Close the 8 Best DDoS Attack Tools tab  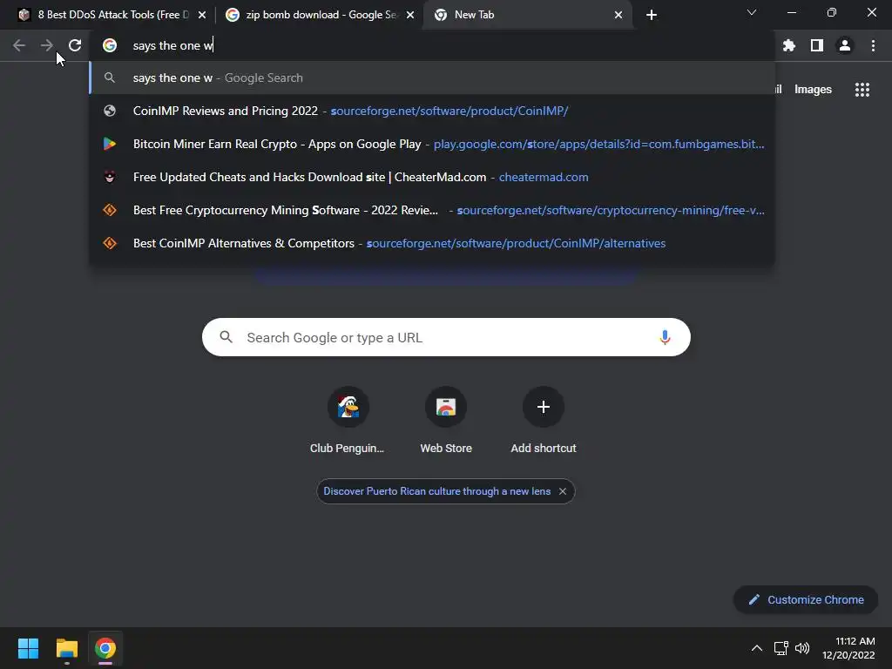pos(202,15)
